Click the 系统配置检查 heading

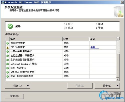tap(13, 7)
